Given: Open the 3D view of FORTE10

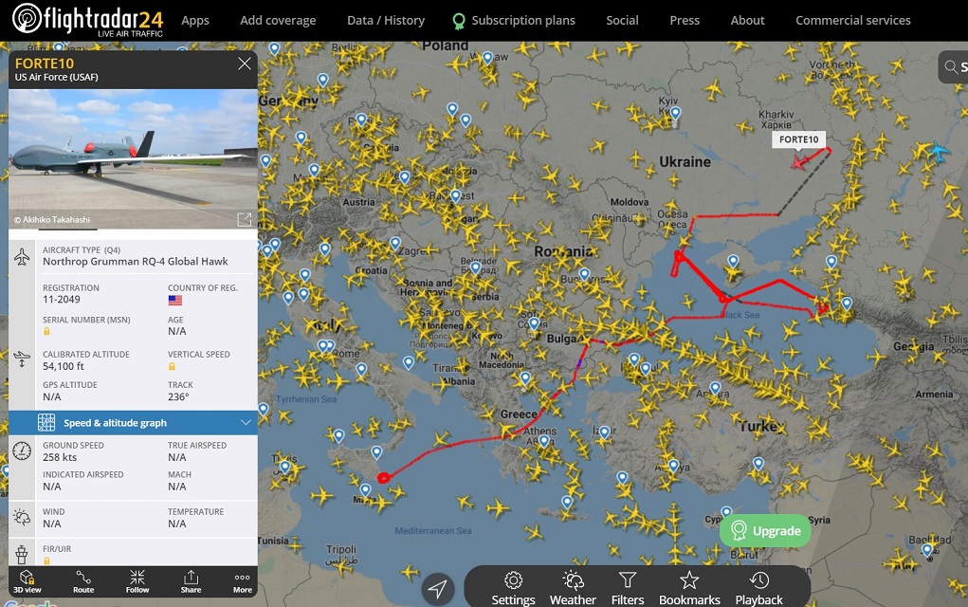Looking at the screenshot, I should (27, 581).
